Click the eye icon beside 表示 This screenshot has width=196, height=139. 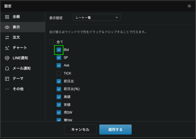(x=7, y=27)
